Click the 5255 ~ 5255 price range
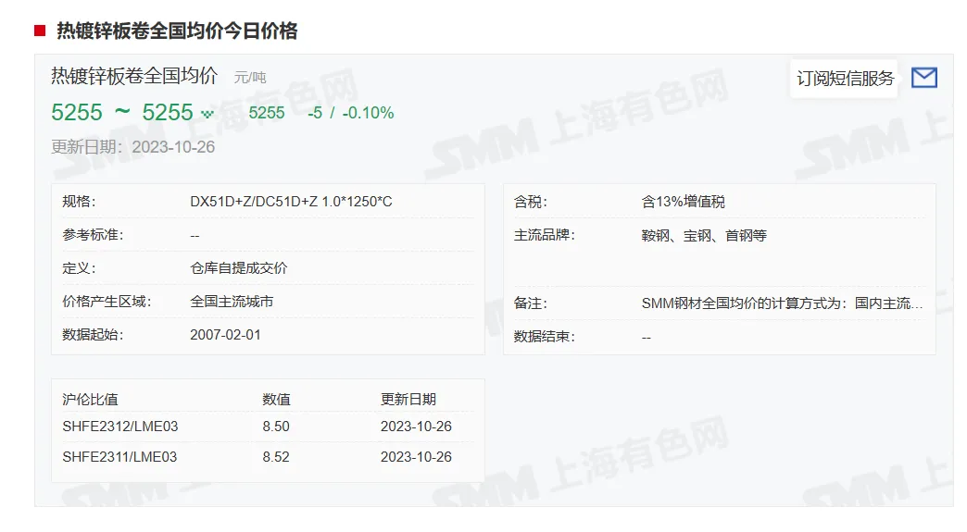 121,113
